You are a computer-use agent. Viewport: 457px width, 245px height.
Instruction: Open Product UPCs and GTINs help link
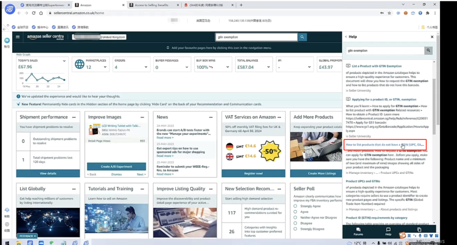363,181
